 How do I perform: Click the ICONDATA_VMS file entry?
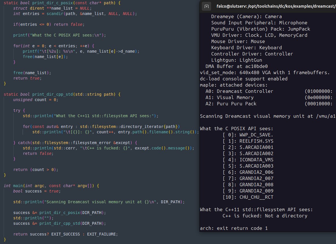pyautogui.click(x=256, y=160)
